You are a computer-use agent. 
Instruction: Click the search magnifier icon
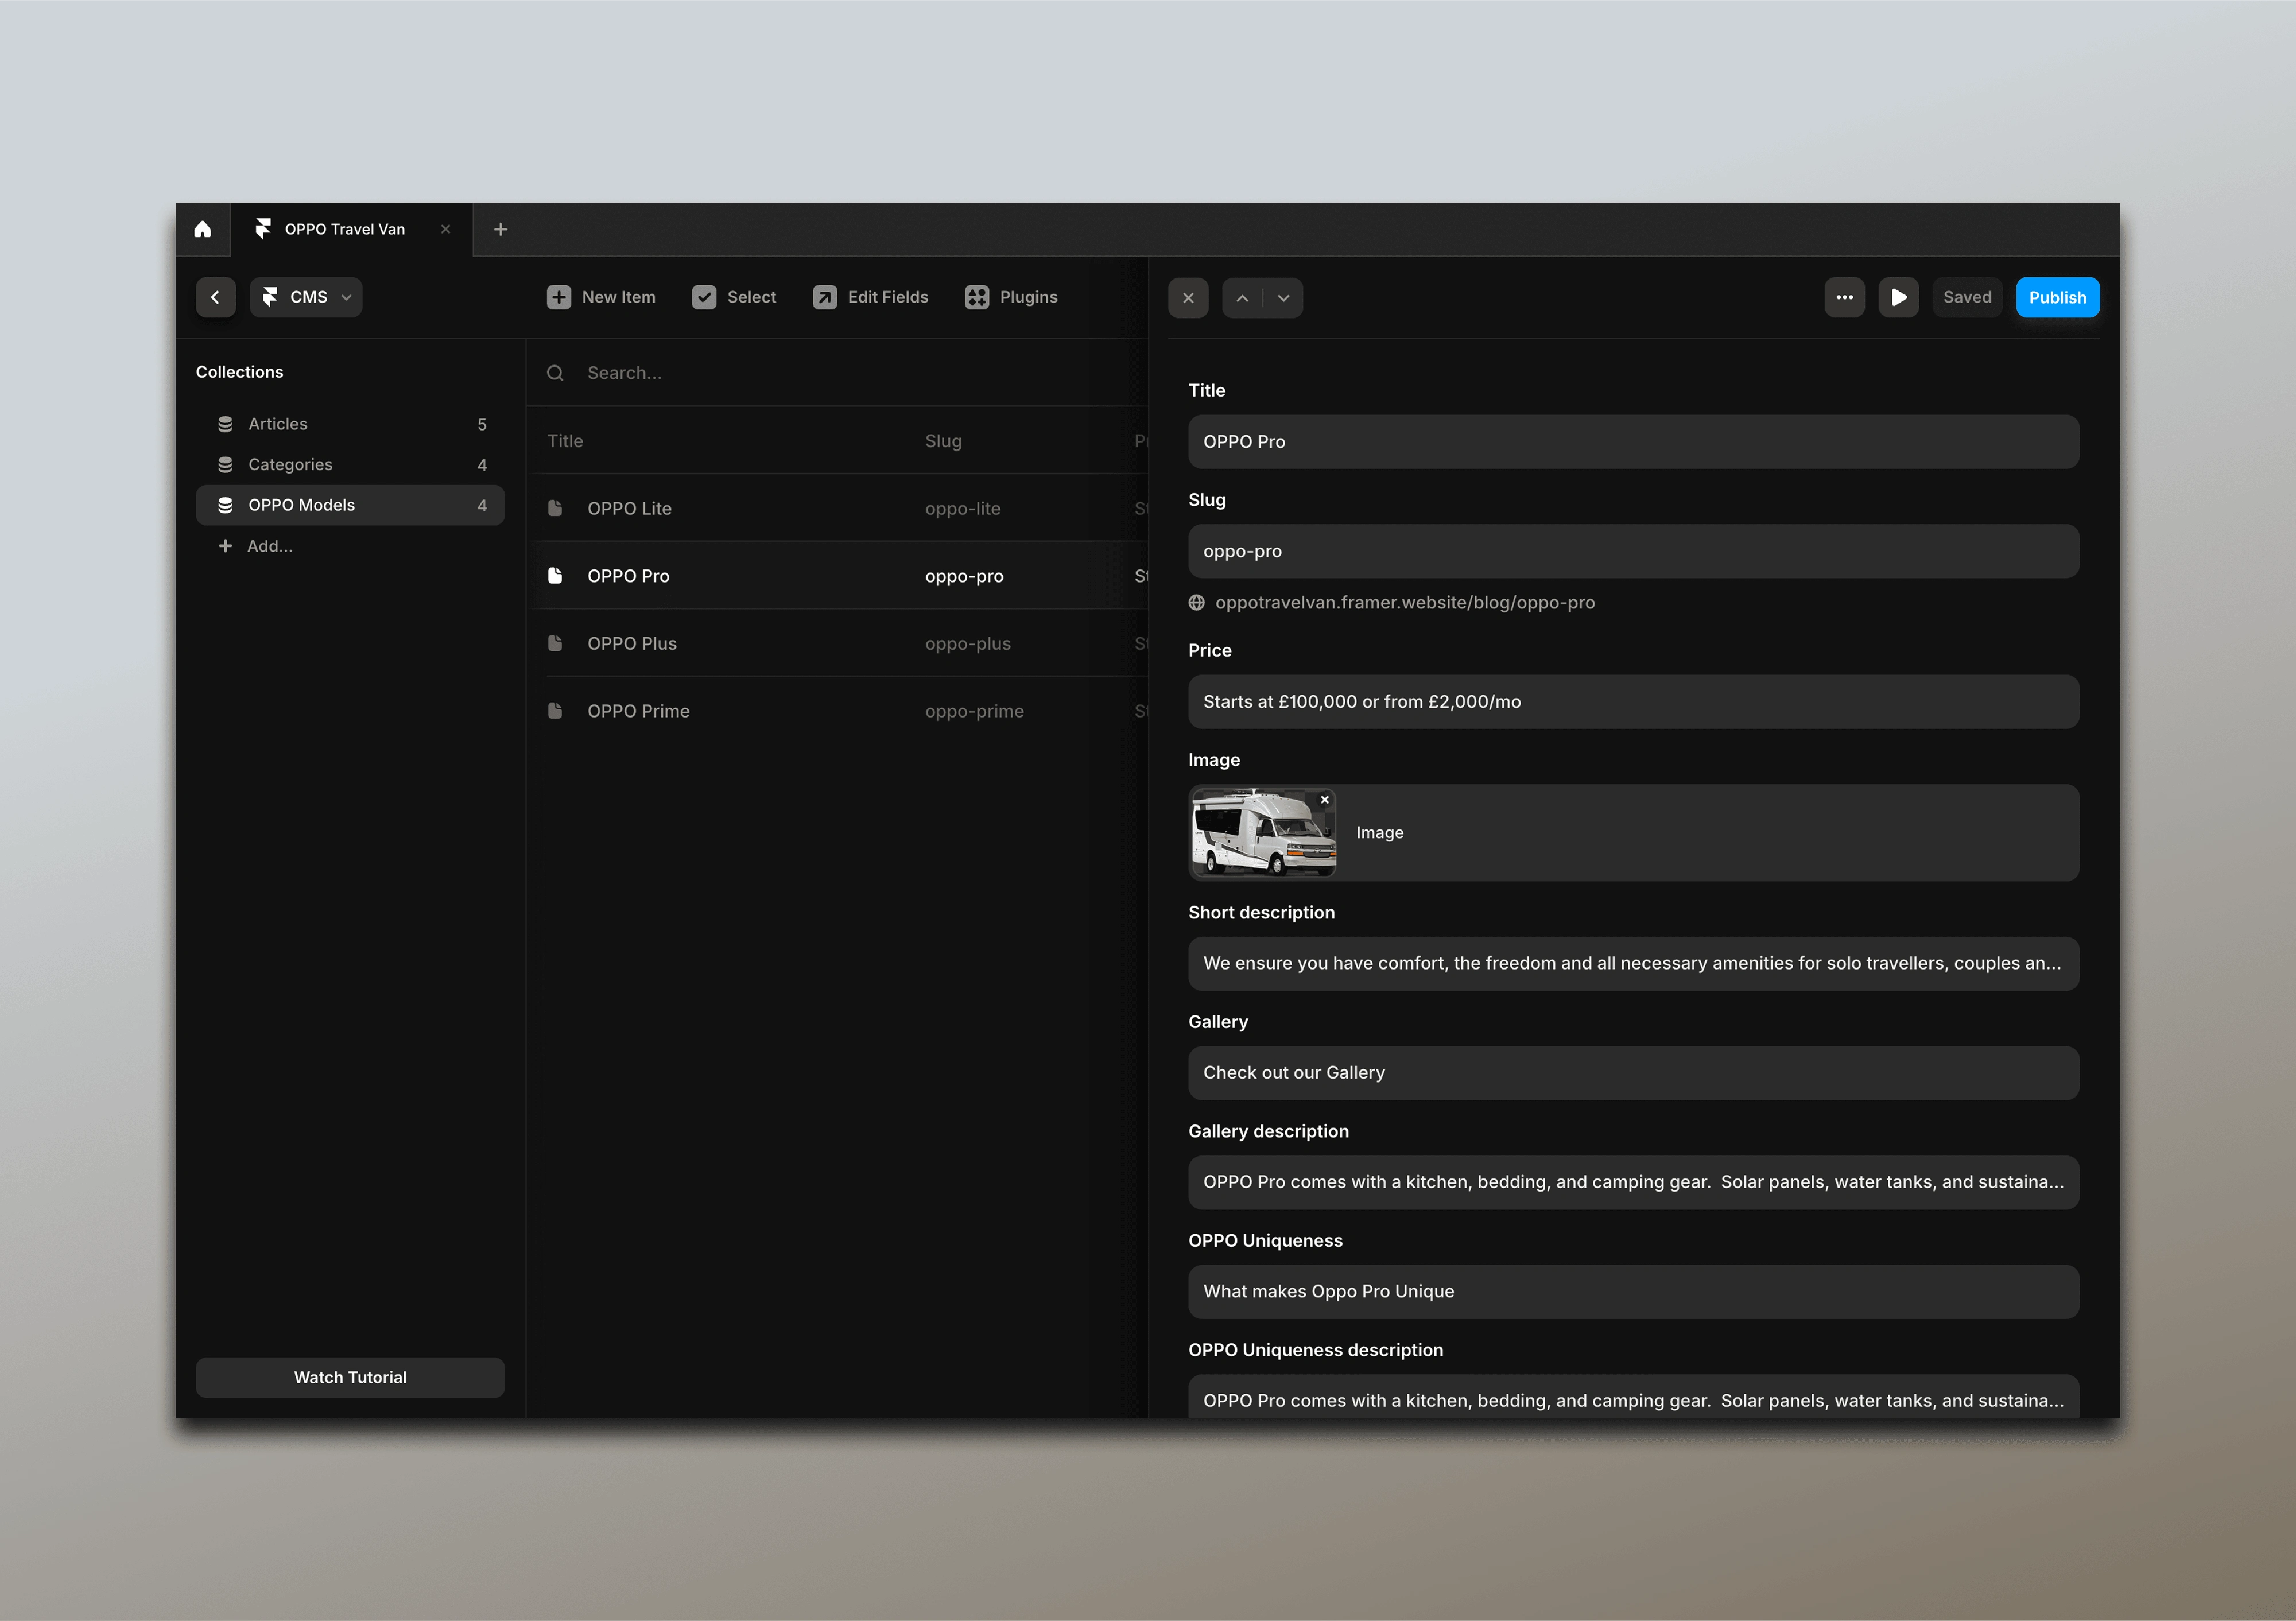click(556, 372)
